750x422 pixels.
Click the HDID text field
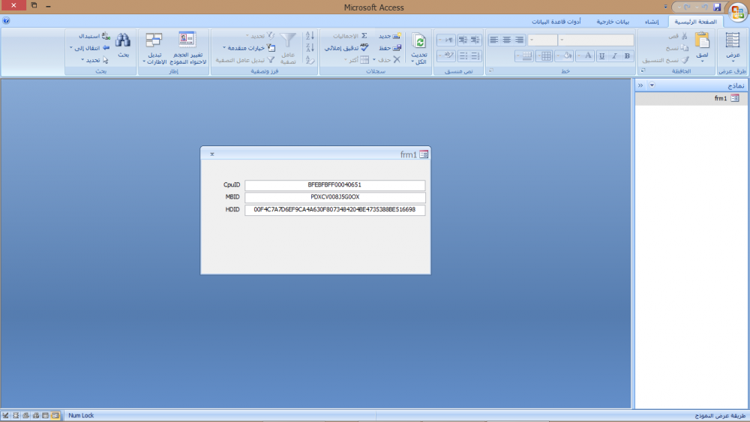click(334, 210)
